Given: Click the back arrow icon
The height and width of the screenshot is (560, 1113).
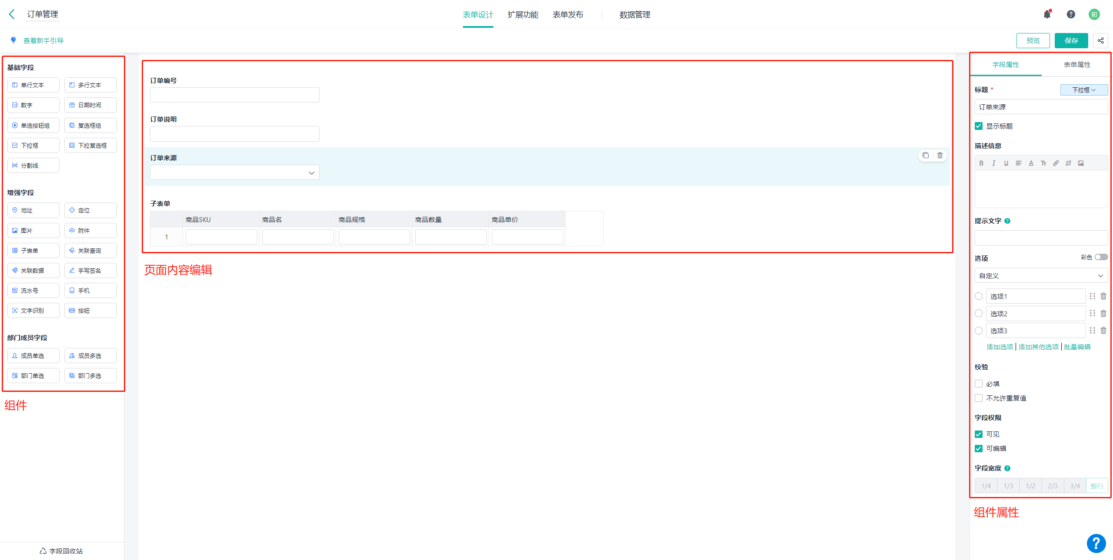Looking at the screenshot, I should 12,14.
